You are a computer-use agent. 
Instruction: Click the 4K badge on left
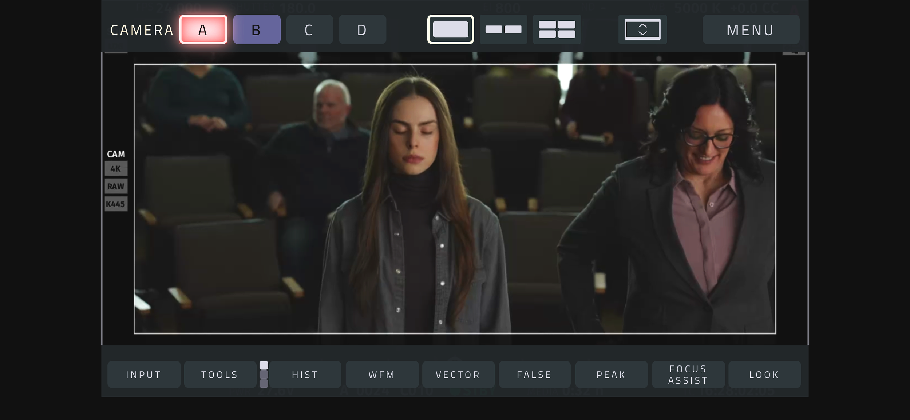coord(116,169)
